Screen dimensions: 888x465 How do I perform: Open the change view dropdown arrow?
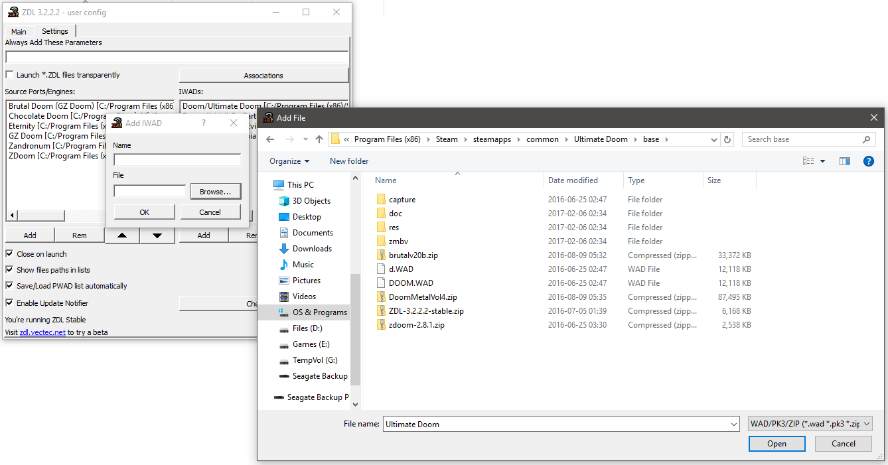click(823, 161)
